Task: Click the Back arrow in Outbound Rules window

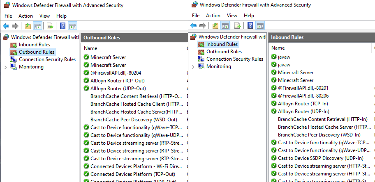Action: [x=6, y=26]
